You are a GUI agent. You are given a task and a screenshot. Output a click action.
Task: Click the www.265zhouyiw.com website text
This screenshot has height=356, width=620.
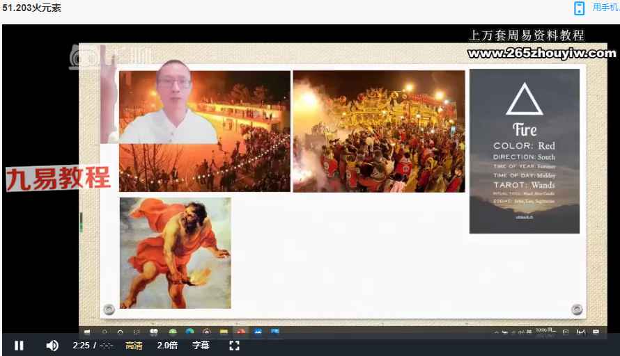click(541, 53)
